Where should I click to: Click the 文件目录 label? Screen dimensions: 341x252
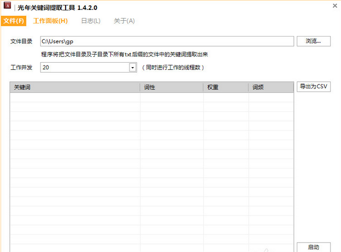pos(21,41)
